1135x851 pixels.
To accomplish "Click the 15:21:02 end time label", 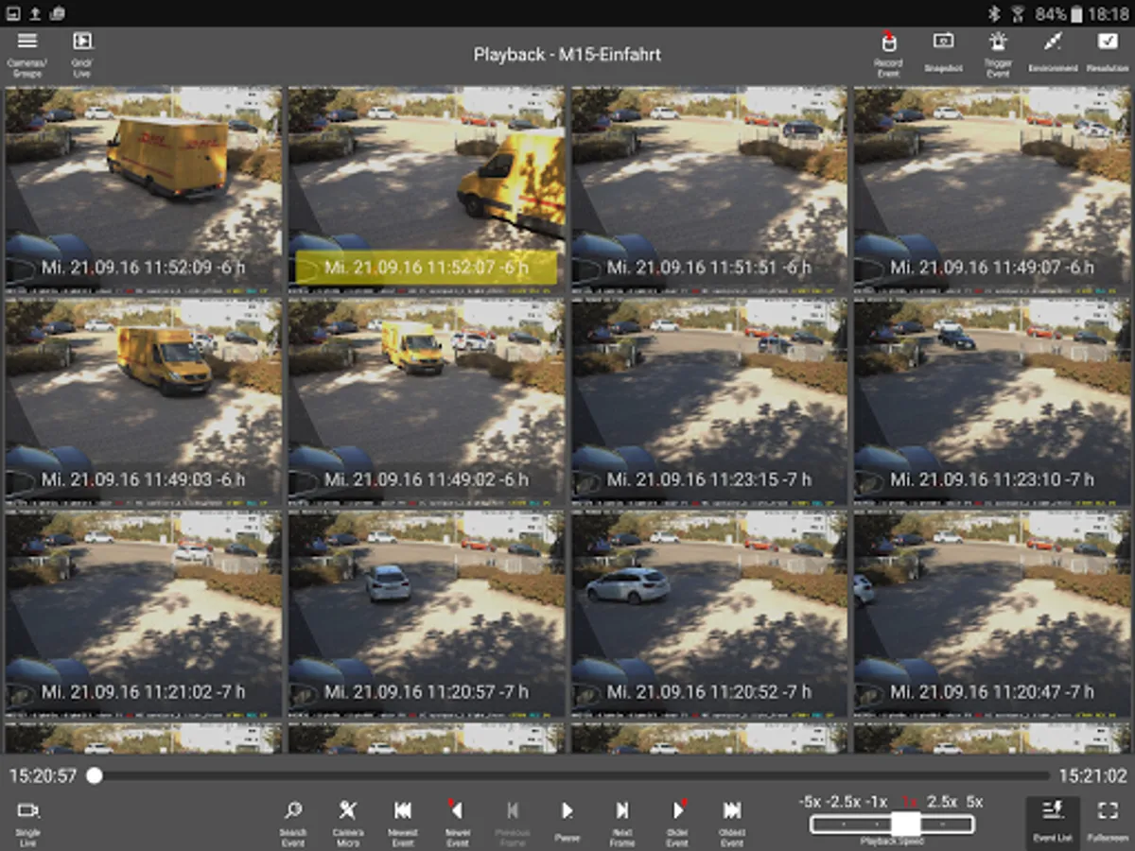I will pos(1092,776).
